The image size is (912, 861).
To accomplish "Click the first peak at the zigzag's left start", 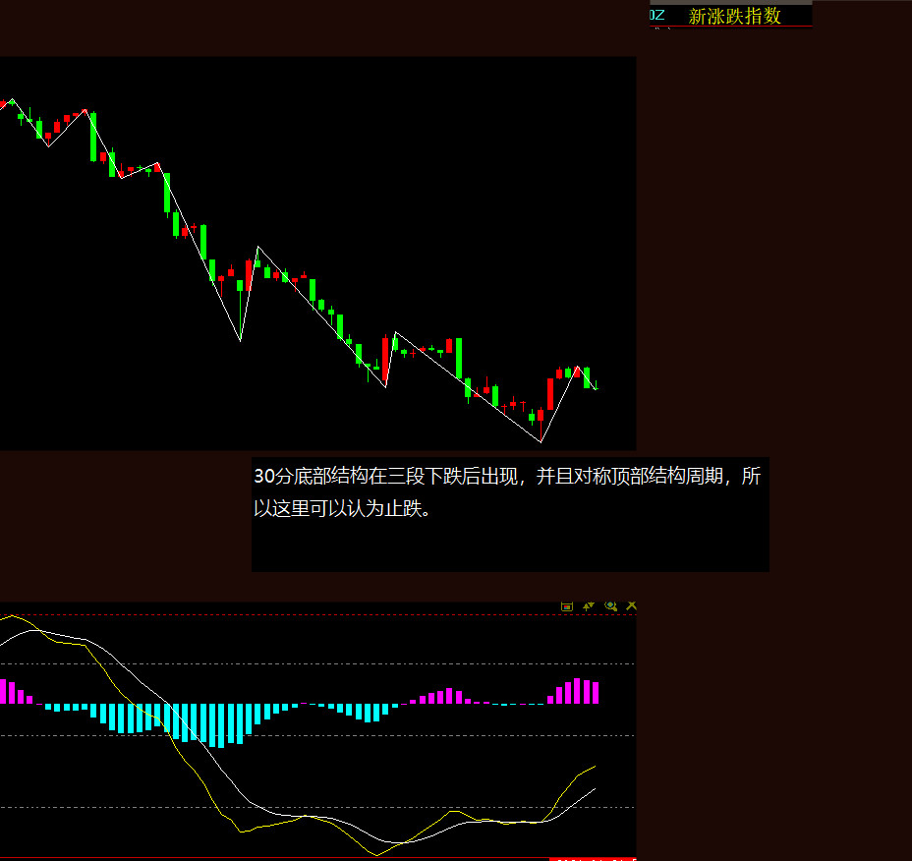I will point(11,100).
